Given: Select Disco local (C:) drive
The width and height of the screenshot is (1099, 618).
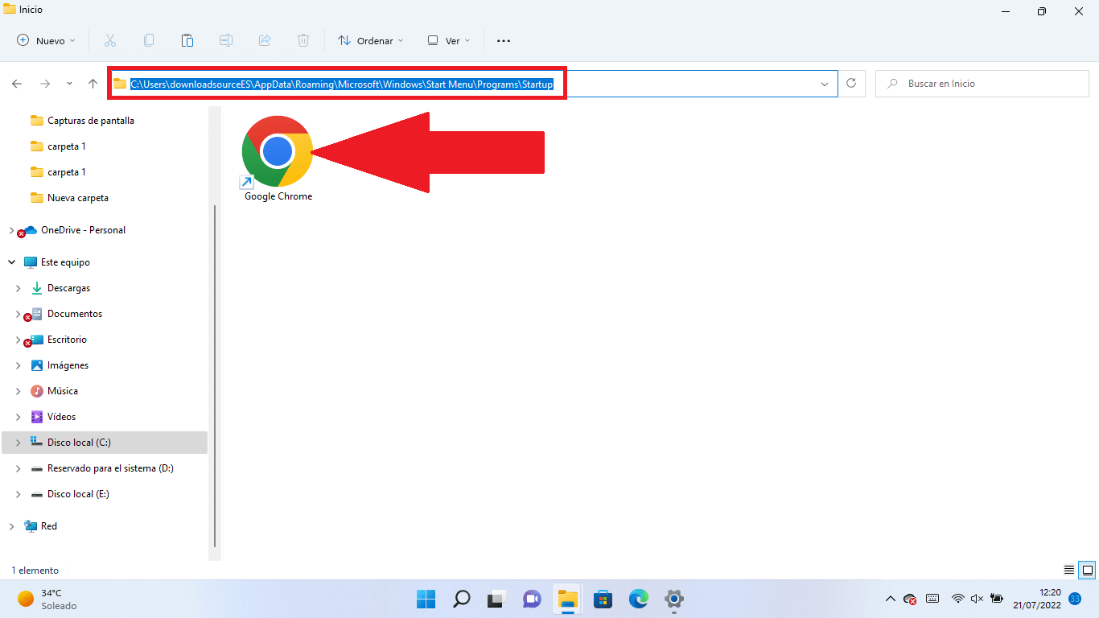Looking at the screenshot, I should pyautogui.click(x=79, y=443).
